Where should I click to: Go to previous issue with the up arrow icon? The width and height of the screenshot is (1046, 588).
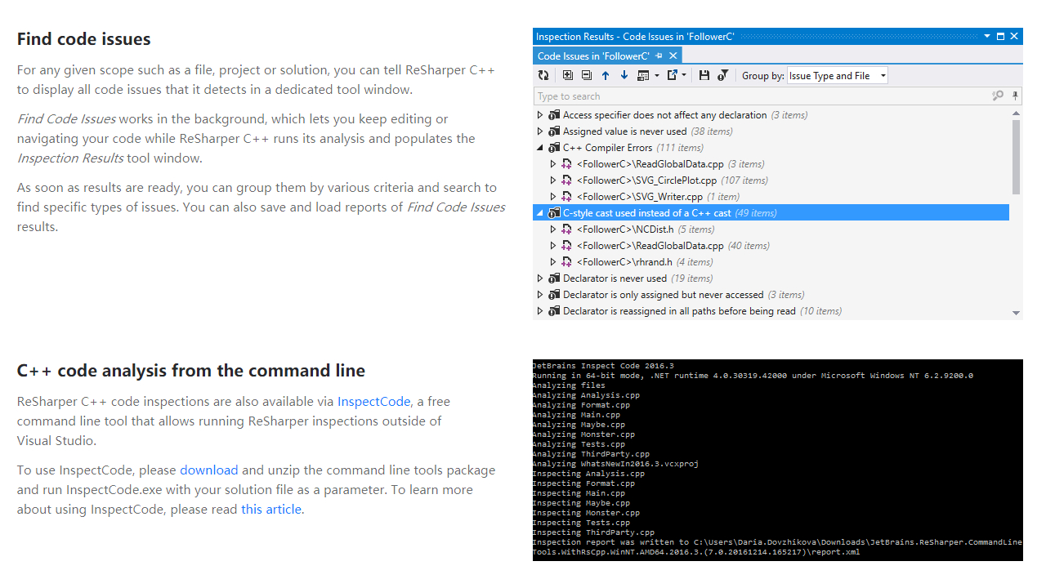(x=606, y=74)
